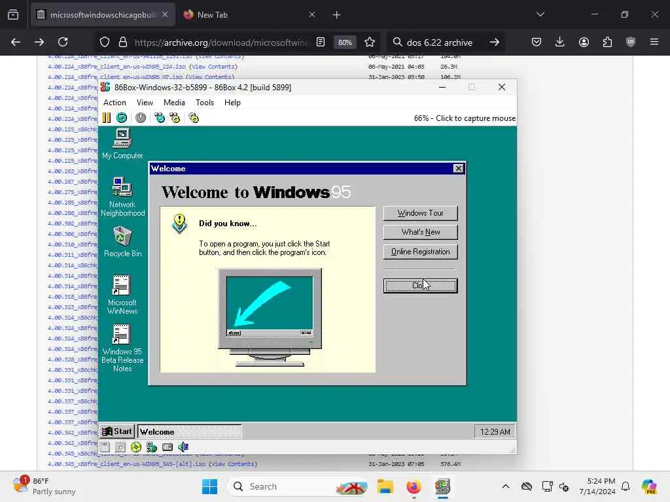
Task: Click the uBlock Origin shield icon
Action: tap(631, 42)
